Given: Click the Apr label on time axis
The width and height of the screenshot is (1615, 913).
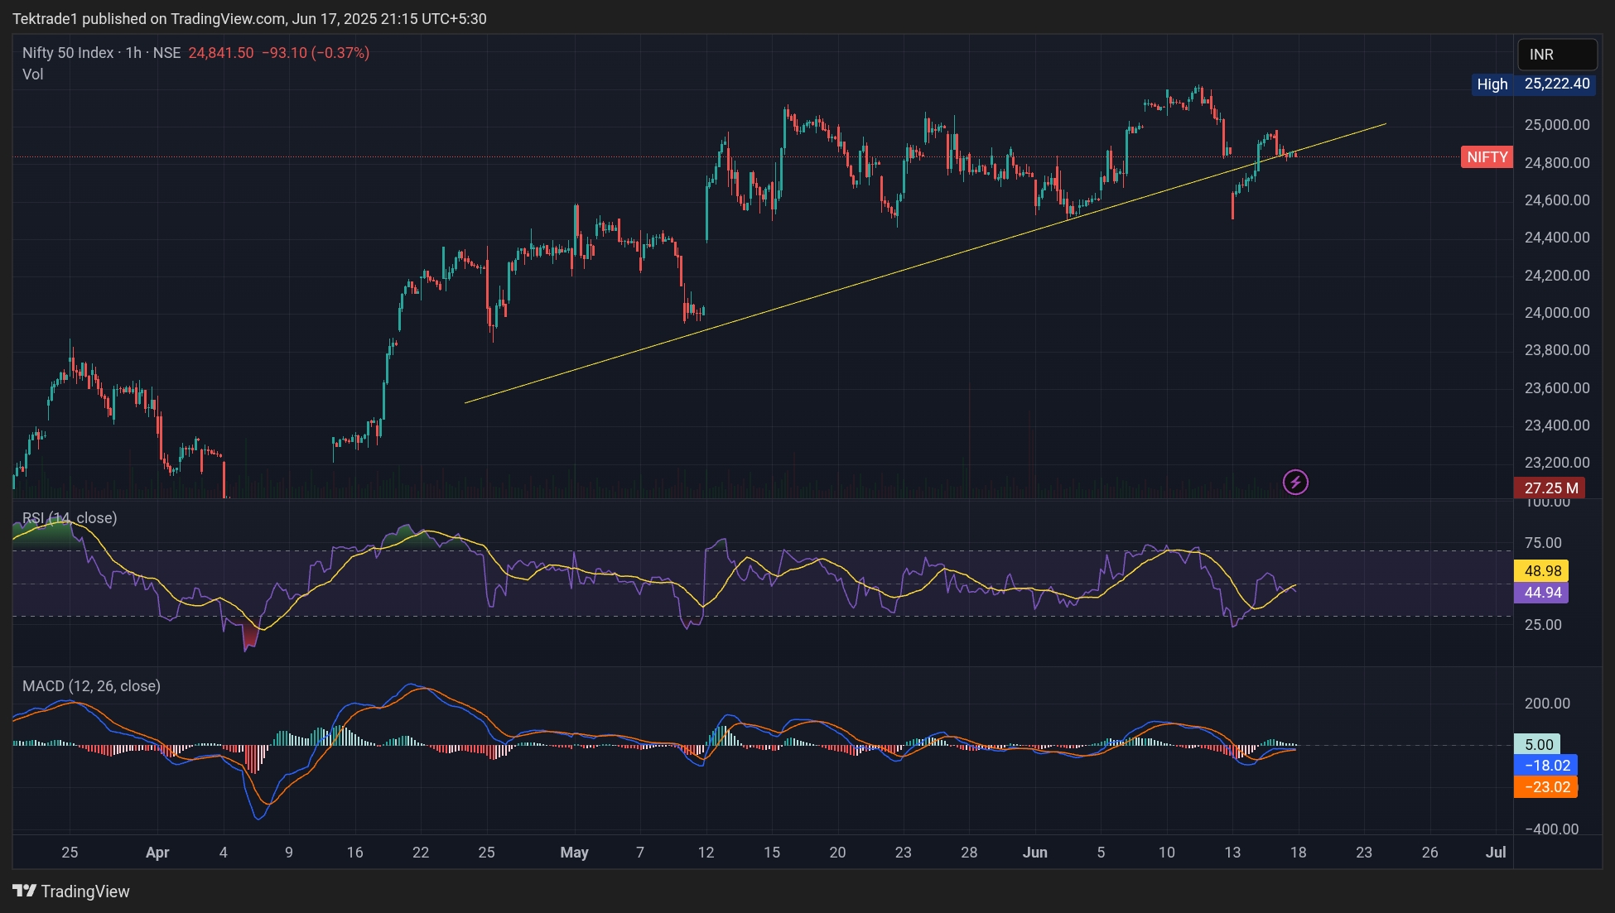Looking at the screenshot, I should coord(157,853).
